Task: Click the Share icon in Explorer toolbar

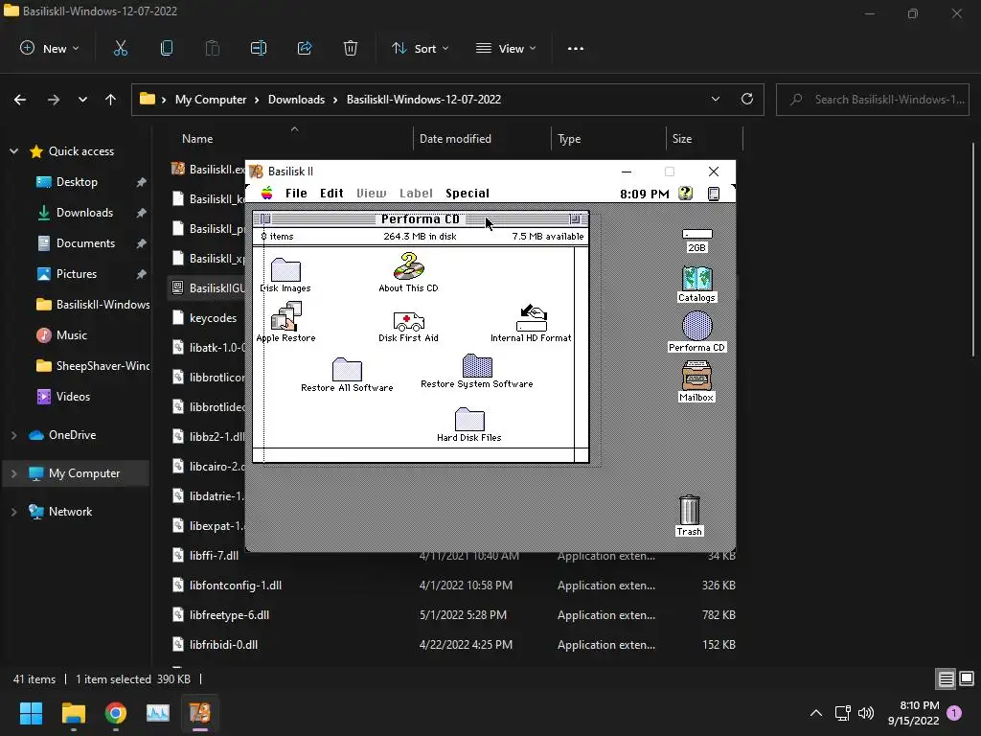Action: pos(305,48)
